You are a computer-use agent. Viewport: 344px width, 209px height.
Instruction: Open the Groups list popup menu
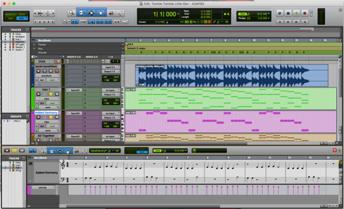pos(27,116)
